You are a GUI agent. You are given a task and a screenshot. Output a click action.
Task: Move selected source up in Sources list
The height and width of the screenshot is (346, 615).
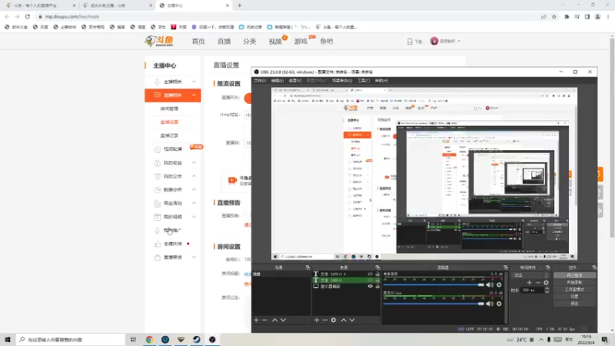pos(344,320)
